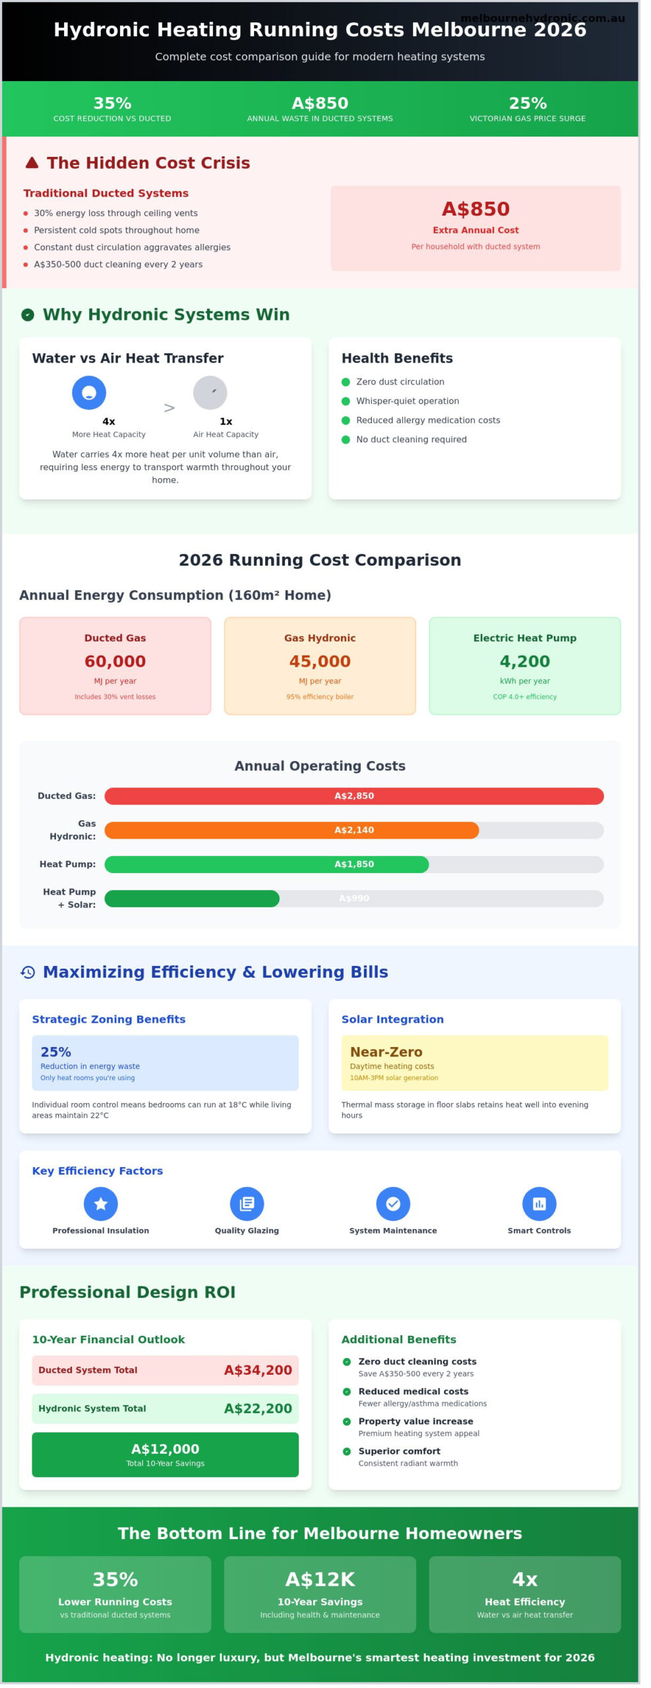Click the green check beside Why Hydronic Systems Win
651x1688 pixels.
pyautogui.click(x=28, y=315)
